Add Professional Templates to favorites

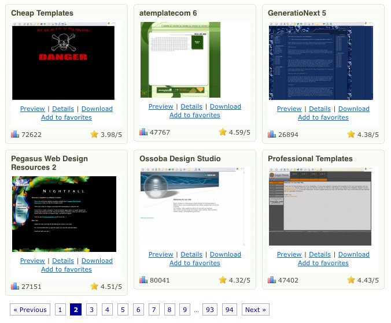(x=323, y=263)
